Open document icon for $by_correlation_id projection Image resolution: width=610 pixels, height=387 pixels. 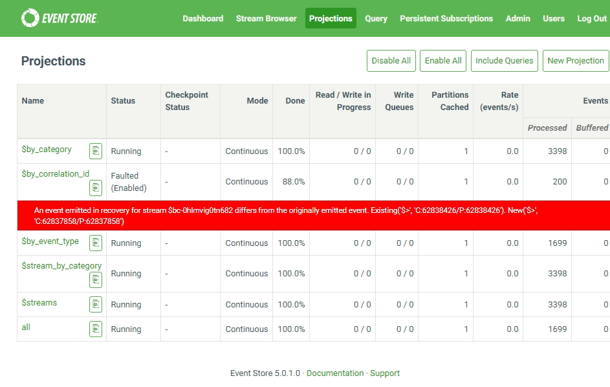point(96,188)
